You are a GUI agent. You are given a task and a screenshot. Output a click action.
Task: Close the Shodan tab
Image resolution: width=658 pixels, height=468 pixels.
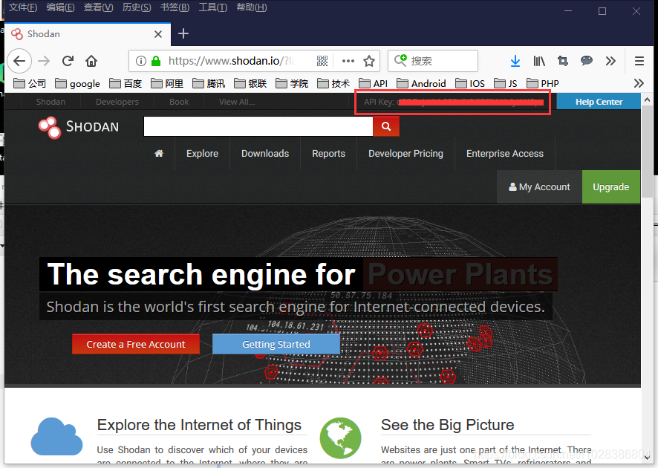(157, 34)
